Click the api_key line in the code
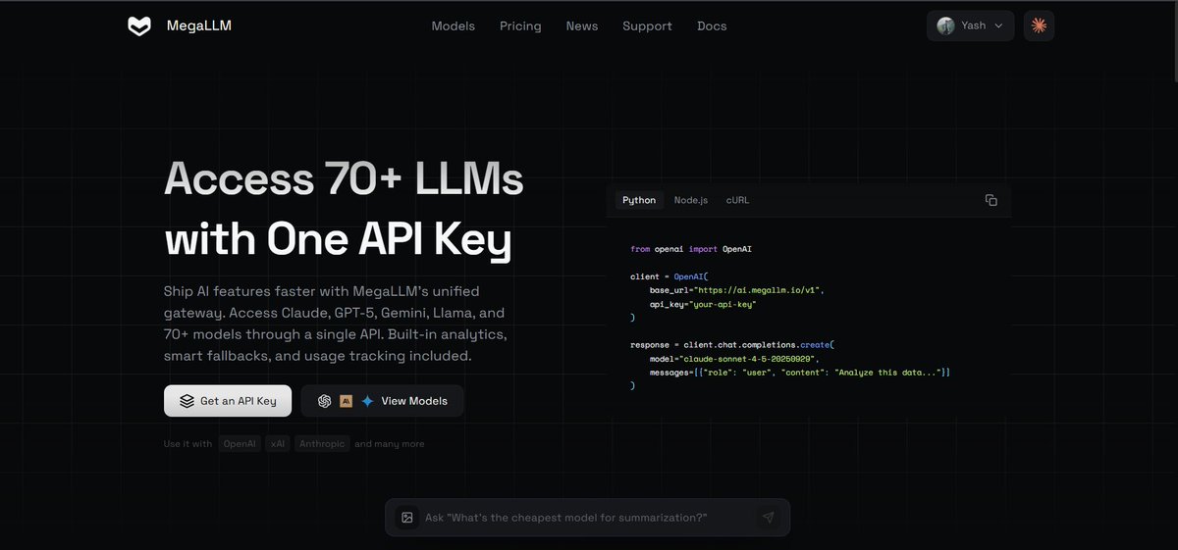This screenshot has height=550, width=1178. coord(702,305)
